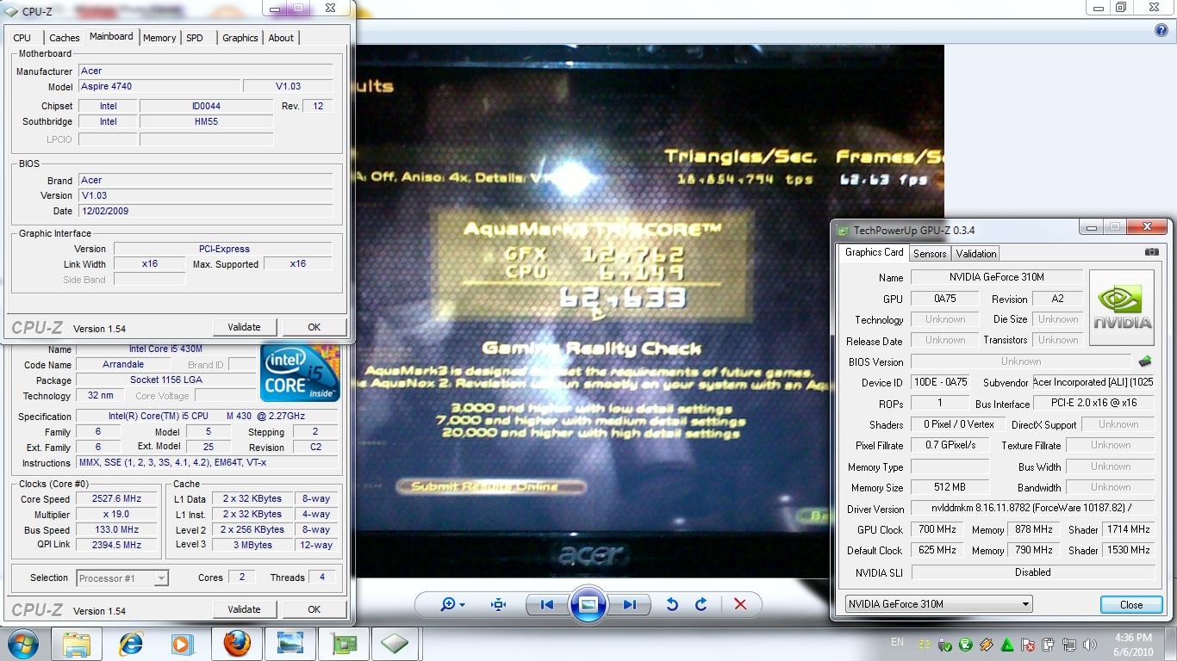1177x661 pixels.
Task: Open Windows Explorer from taskbar
Action: (x=77, y=644)
